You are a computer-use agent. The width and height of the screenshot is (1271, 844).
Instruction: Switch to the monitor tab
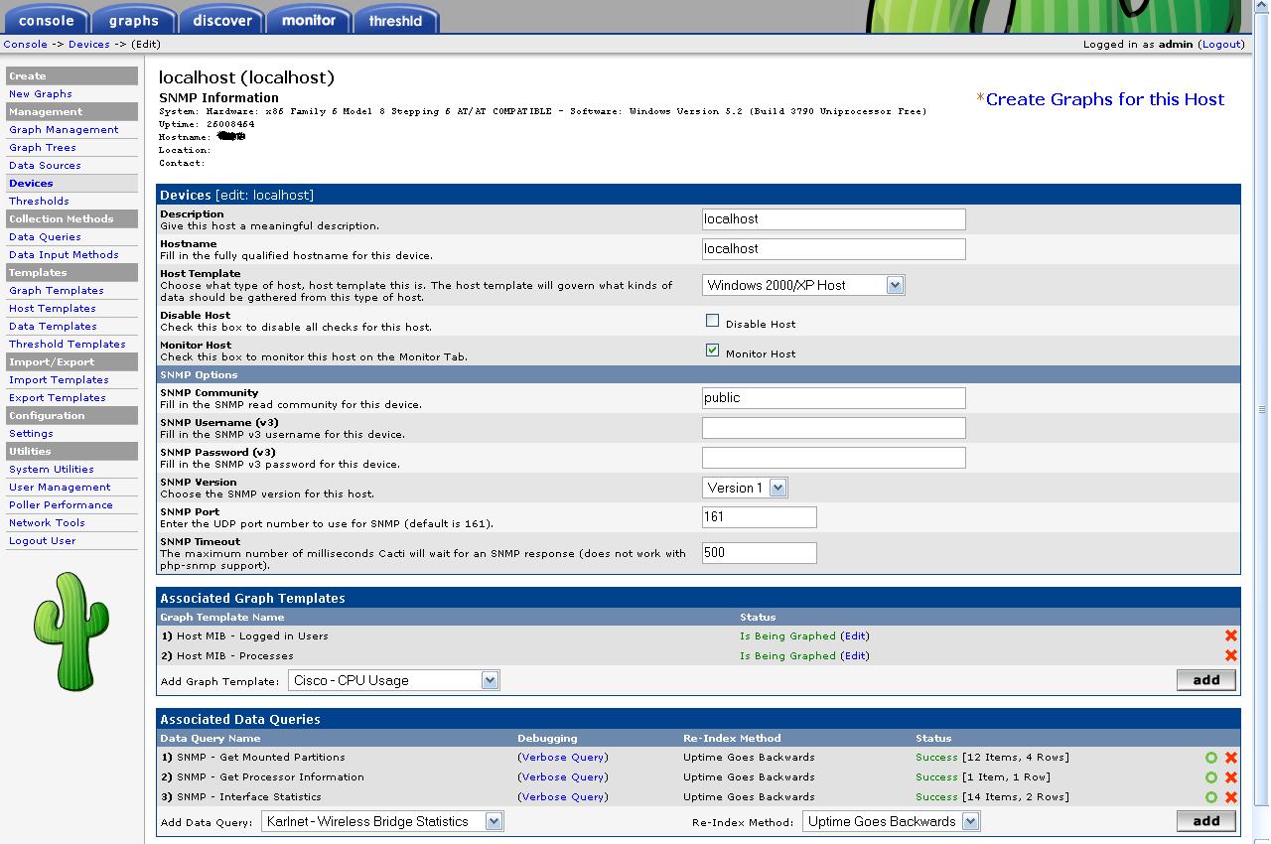[309, 21]
